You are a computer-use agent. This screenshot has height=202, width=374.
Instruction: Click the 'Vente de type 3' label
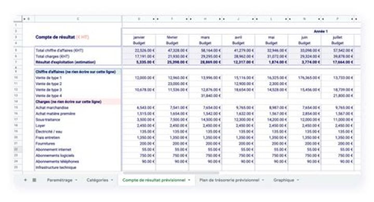coord(49,90)
